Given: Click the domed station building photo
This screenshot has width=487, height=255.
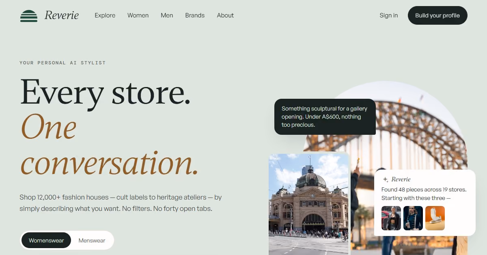Looking at the screenshot, I should tap(309, 204).
